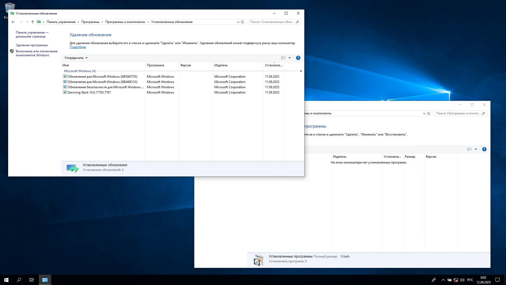Click icon of KB4486153 update row
The height and width of the screenshot is (285, 506).
65,82
